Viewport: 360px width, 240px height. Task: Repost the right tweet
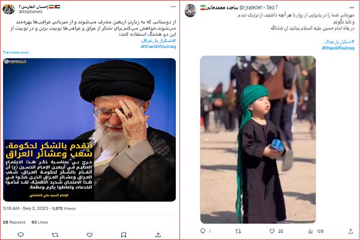coord(238,231)
